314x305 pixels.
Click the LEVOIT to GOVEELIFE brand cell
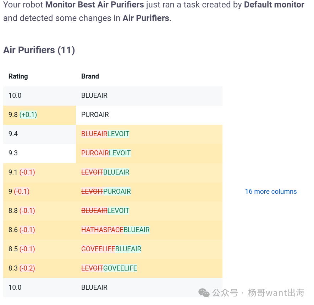pyautogui.click(x=149, y=268)
